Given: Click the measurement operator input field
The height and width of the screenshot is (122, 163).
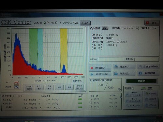Looking at the screenshot, I should (146, 59).
